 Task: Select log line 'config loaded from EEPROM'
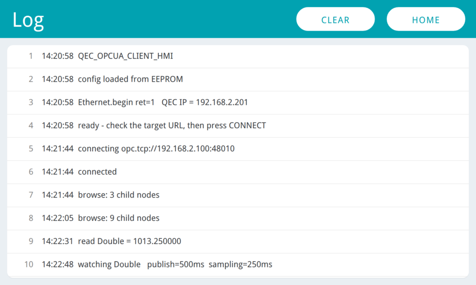(238, 79)
